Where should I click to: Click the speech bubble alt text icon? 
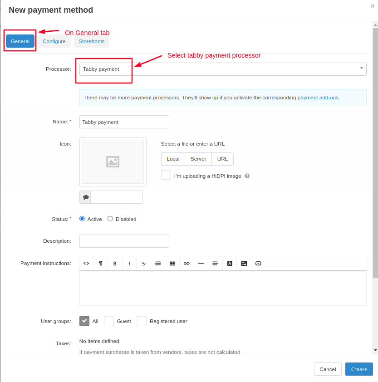(x=85, y=197)
